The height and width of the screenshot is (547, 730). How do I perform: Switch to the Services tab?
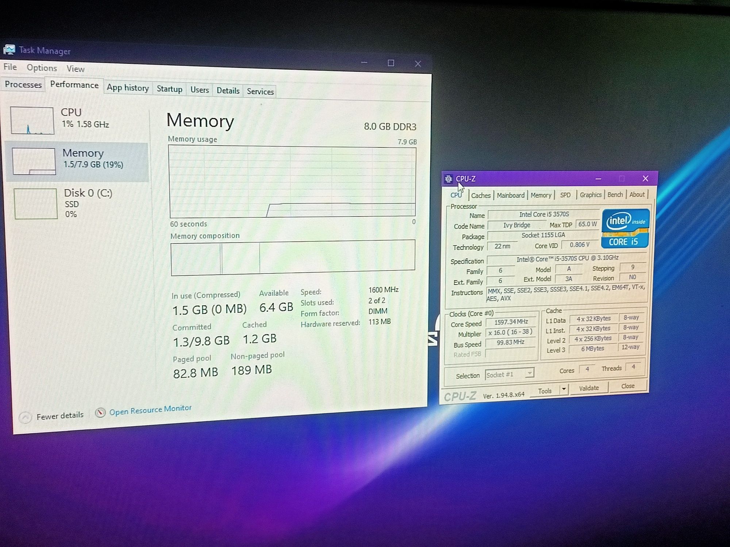point(260,91)
